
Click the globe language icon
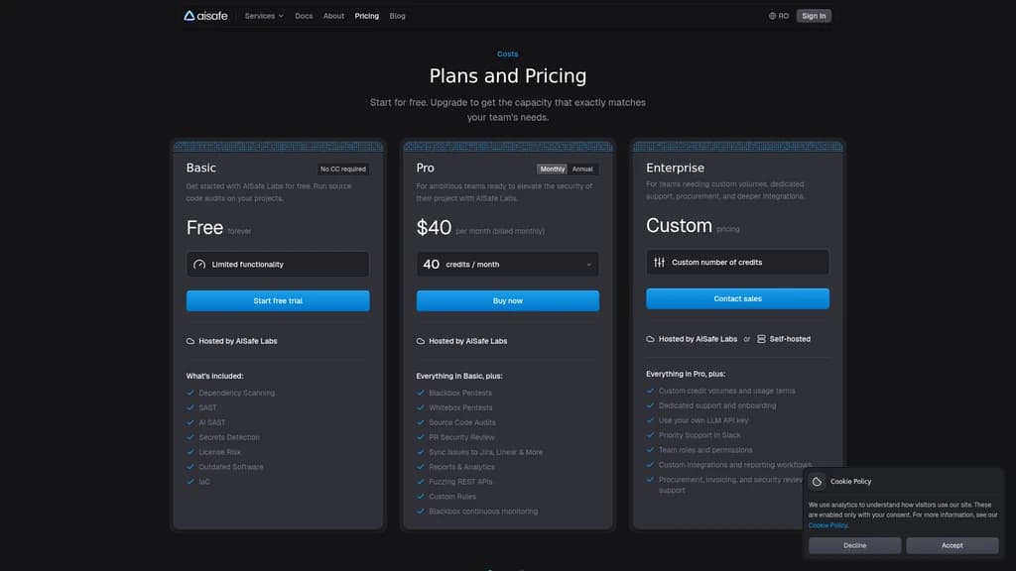click(772, 16)
